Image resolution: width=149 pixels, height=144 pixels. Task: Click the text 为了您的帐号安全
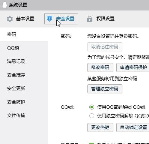(x=105, y=57)
